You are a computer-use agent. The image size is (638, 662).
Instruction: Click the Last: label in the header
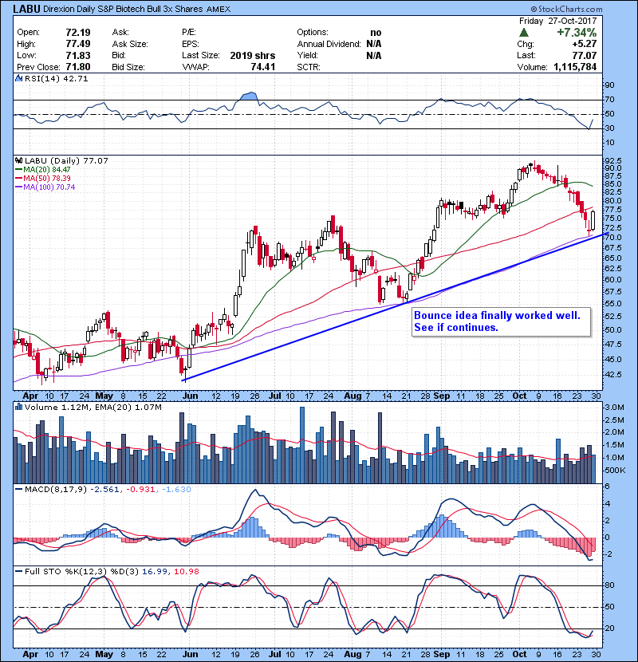click(x=526, y=55)
